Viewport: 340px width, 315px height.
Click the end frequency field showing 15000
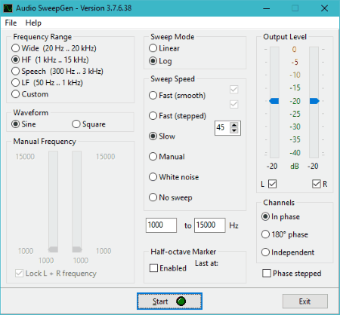tap(209, 225)
